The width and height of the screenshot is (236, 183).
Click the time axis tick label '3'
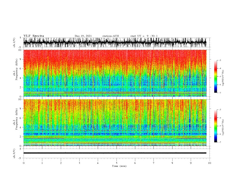79,163
